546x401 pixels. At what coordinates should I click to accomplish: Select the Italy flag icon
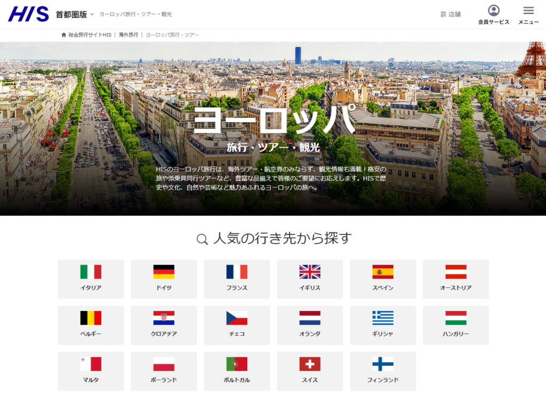click(91, 272)
